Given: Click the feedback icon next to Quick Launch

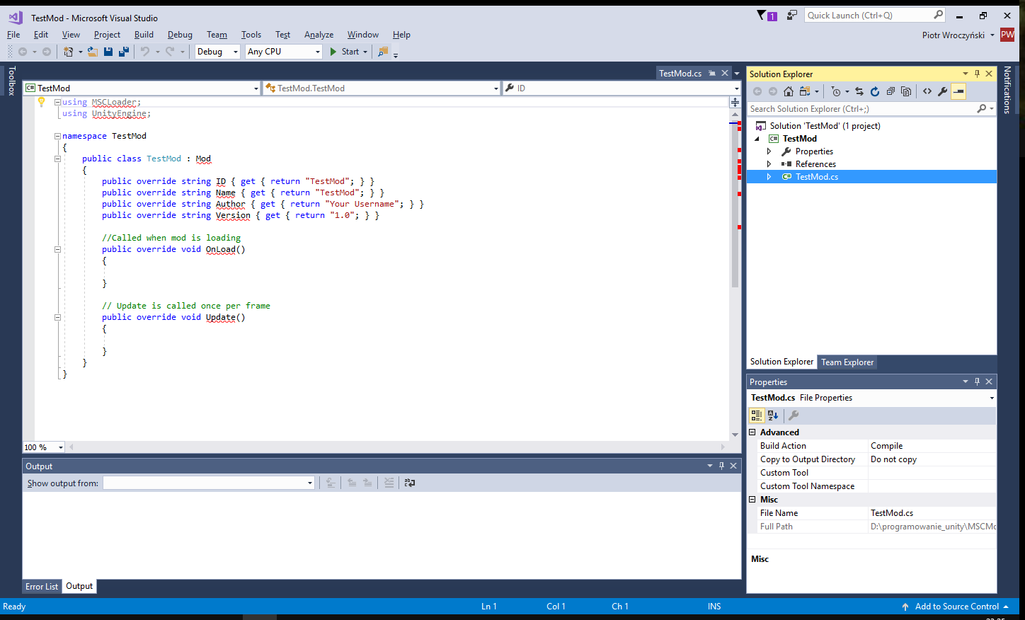Looking at the screenshot, I should pyautogui.click(x=792, y=16).
